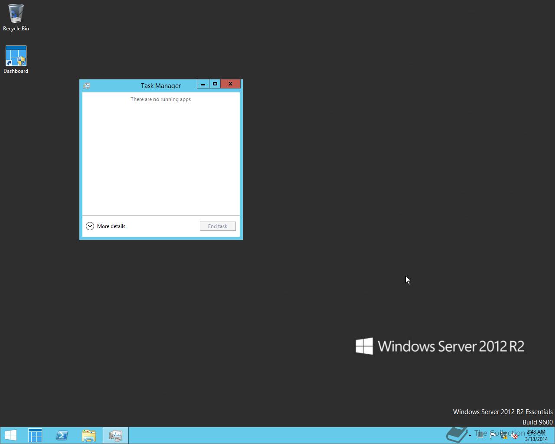This screenshot has height=444, width=555.
Task: Launch Server Manager from taskbar
Action: tap(35, 435)
